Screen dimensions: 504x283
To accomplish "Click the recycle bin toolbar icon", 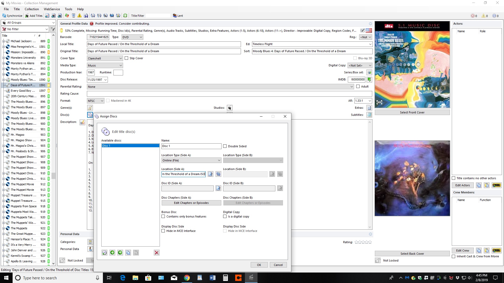I will coord(73,16).
